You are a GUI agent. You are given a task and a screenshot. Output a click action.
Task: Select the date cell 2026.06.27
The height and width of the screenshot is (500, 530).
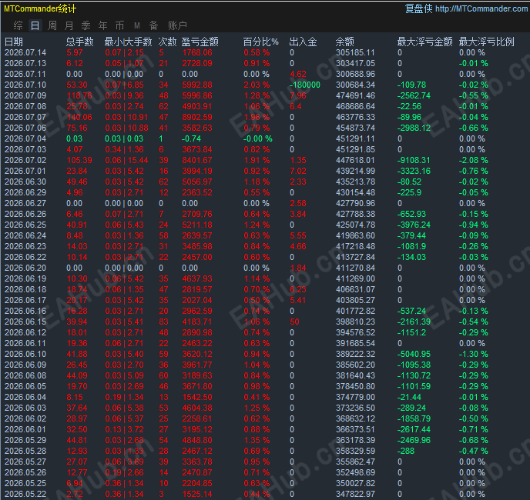25,203
